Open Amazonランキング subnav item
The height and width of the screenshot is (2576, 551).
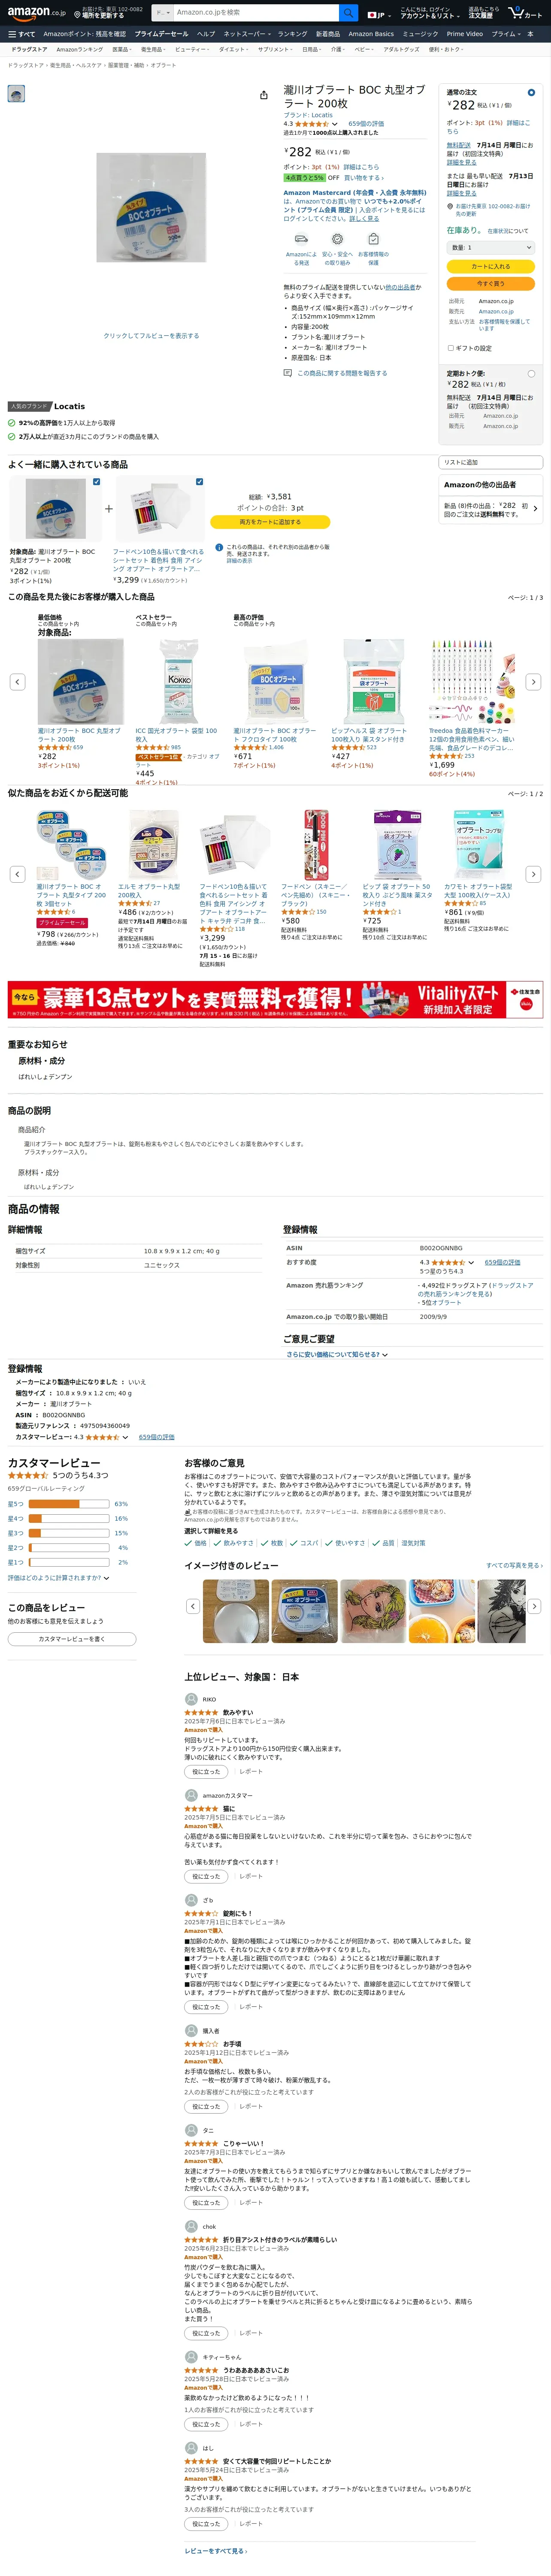click(79, 49)
